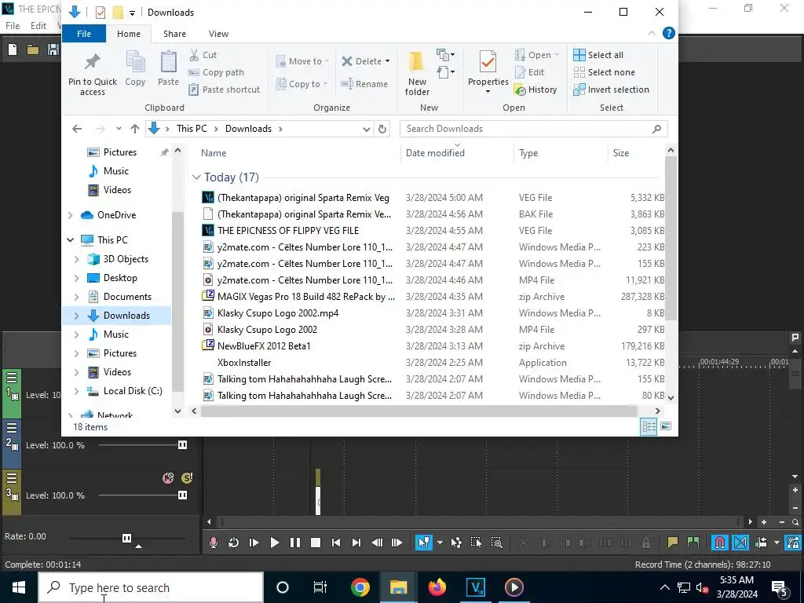This screenshot has height=603, width=804.
Task: Insert a marker using the yellow flag icon
Action: pyautogui.click(x=672, y=543)
